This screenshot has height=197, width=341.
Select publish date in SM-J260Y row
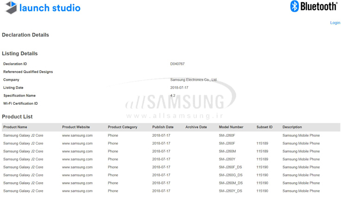click(x=161, y=159)
